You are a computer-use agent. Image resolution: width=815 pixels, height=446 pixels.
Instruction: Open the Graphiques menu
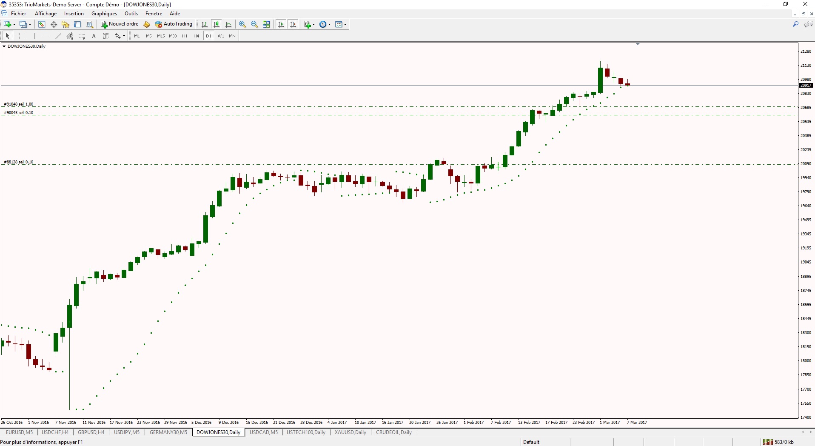pyautogui.click(x=104, y=14)
